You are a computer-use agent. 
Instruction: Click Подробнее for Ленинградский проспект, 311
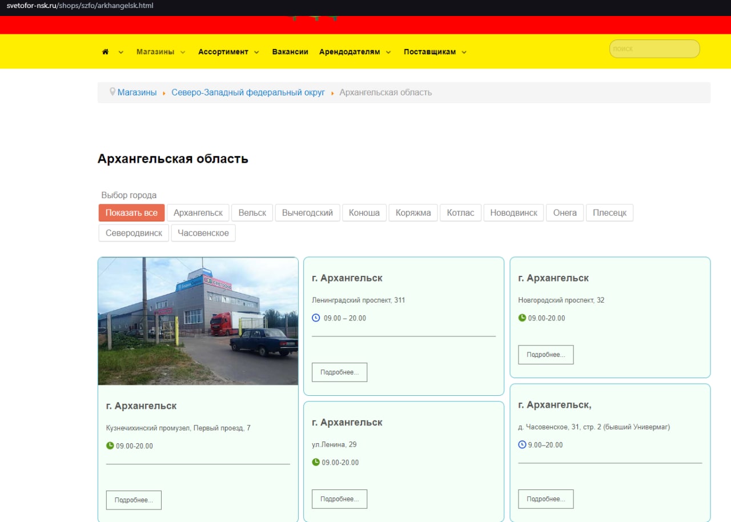339,372
